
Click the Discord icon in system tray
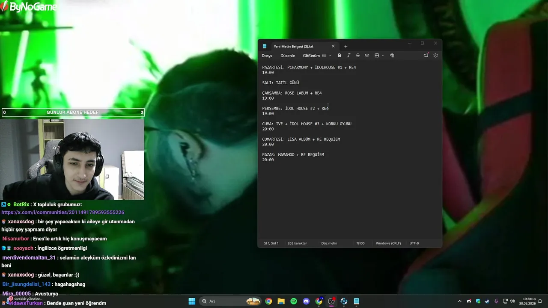point(469,301)
